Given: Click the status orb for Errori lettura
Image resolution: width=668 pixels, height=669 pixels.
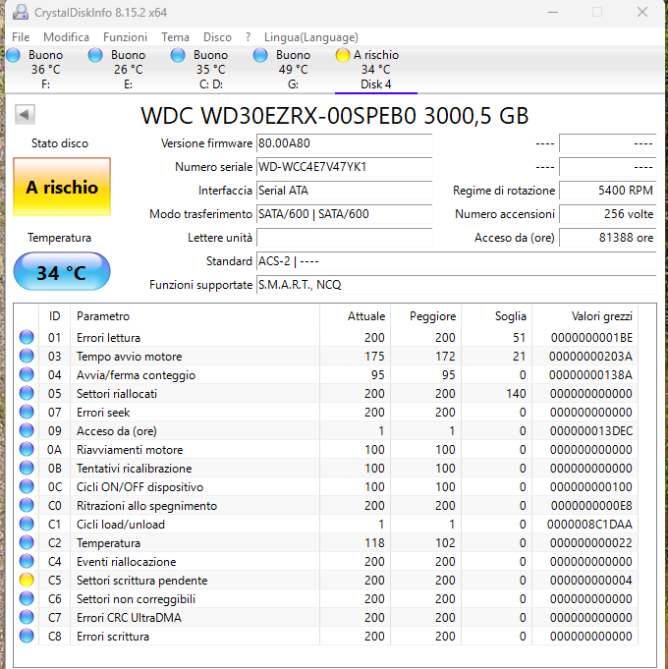Looking at the screenshot, I should (27, 337).
